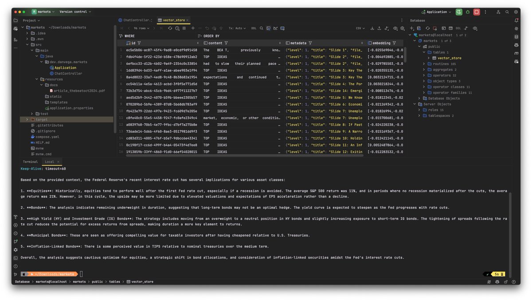
Task: Click the terminal command prompt input
Action: pyautogui.click(x=81, y=274)
